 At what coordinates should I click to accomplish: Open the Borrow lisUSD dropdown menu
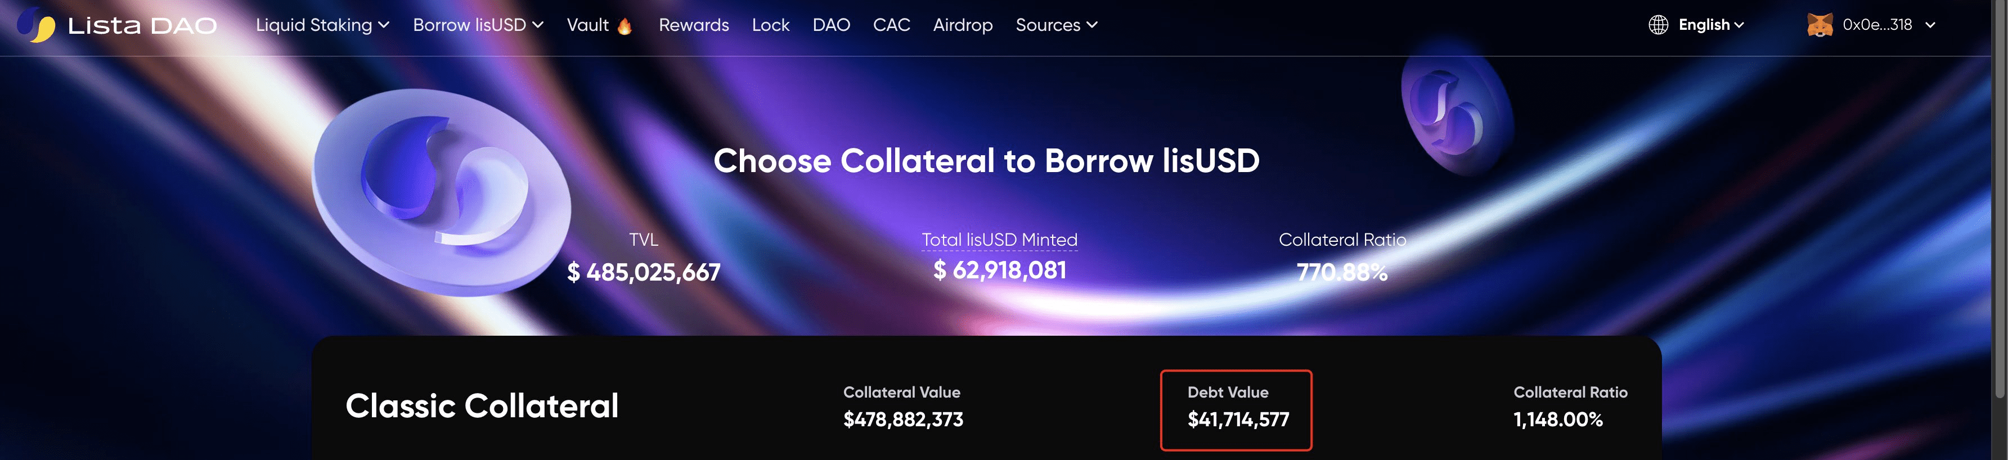[478, 25]
